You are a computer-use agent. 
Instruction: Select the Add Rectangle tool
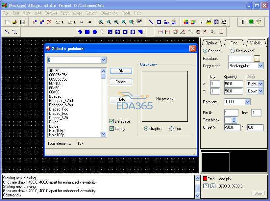pos(159,22)
